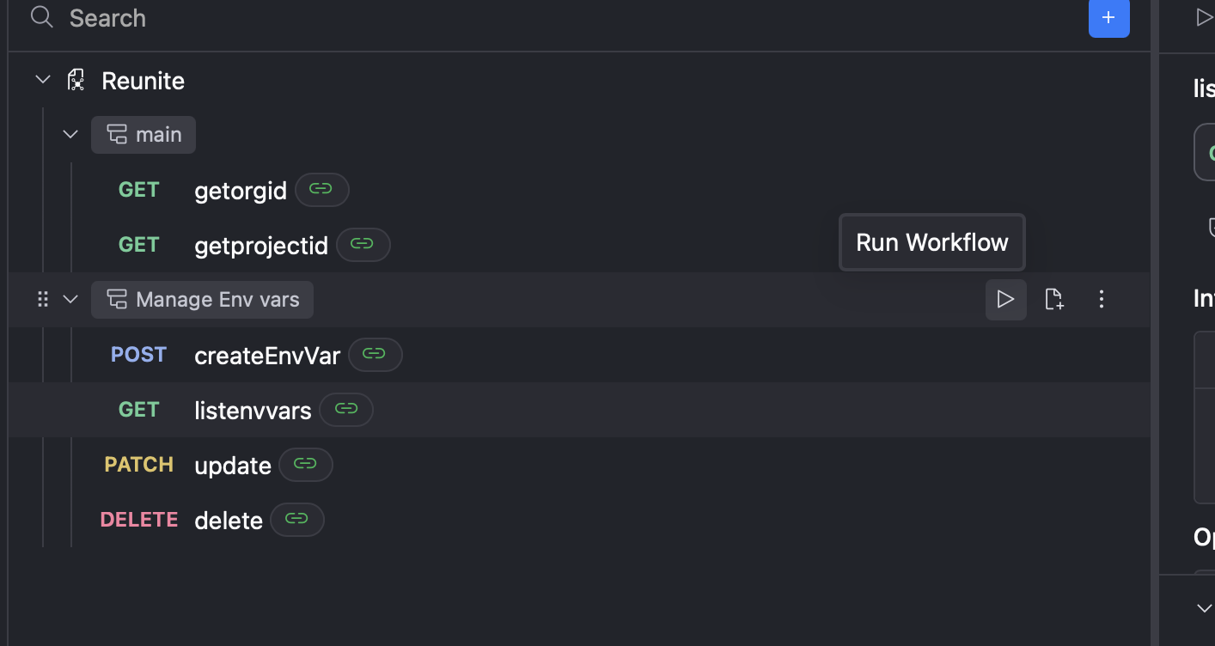Select the PATCH update request
Image resolution: width=1215 pixels, height=646 pixels.
pyautogui.click(x=232, y=465)
